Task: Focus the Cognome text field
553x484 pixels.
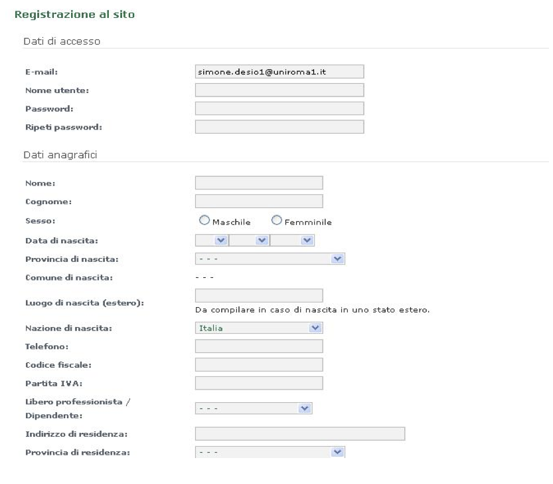Action: tap(259, 201)
